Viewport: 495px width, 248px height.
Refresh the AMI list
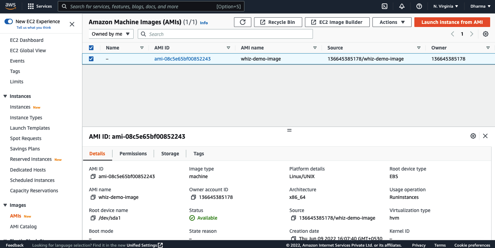[243, 22]
